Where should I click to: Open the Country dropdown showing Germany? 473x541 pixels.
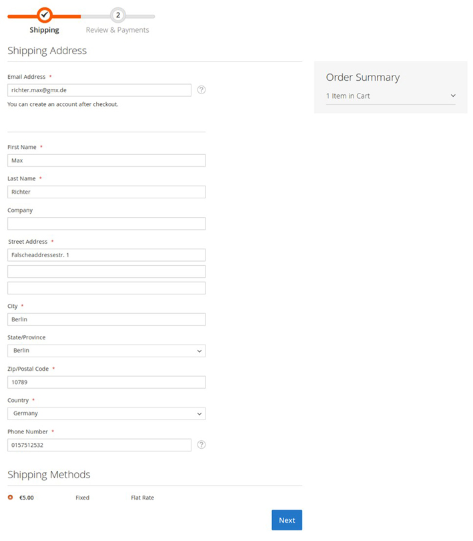pos(106,413)
